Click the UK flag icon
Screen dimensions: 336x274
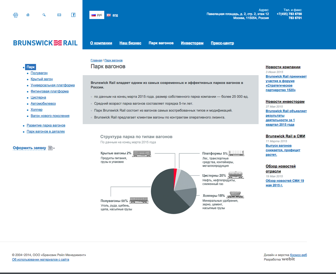[x=109, y=15]
